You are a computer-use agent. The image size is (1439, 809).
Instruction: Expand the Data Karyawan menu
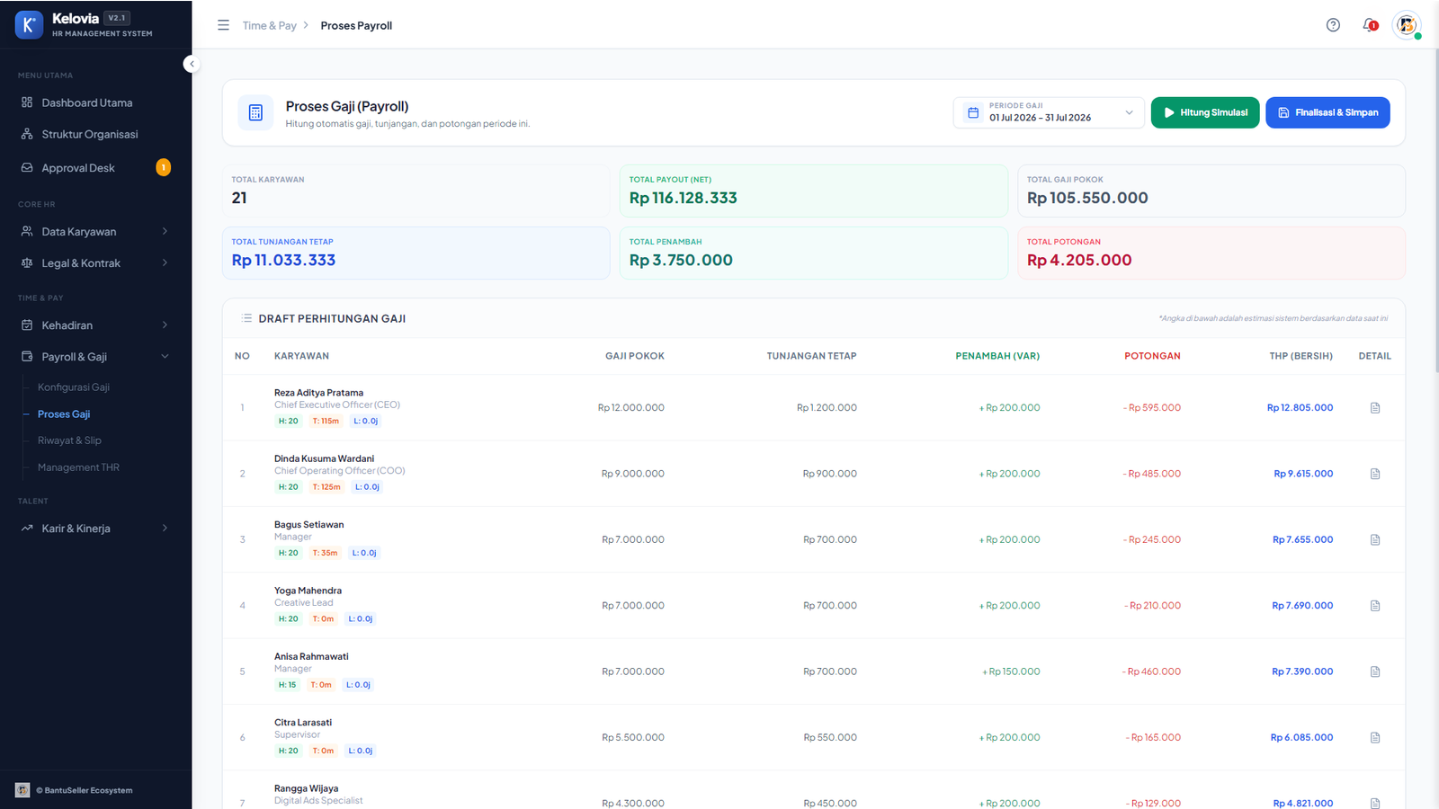(x=95, y=232)
